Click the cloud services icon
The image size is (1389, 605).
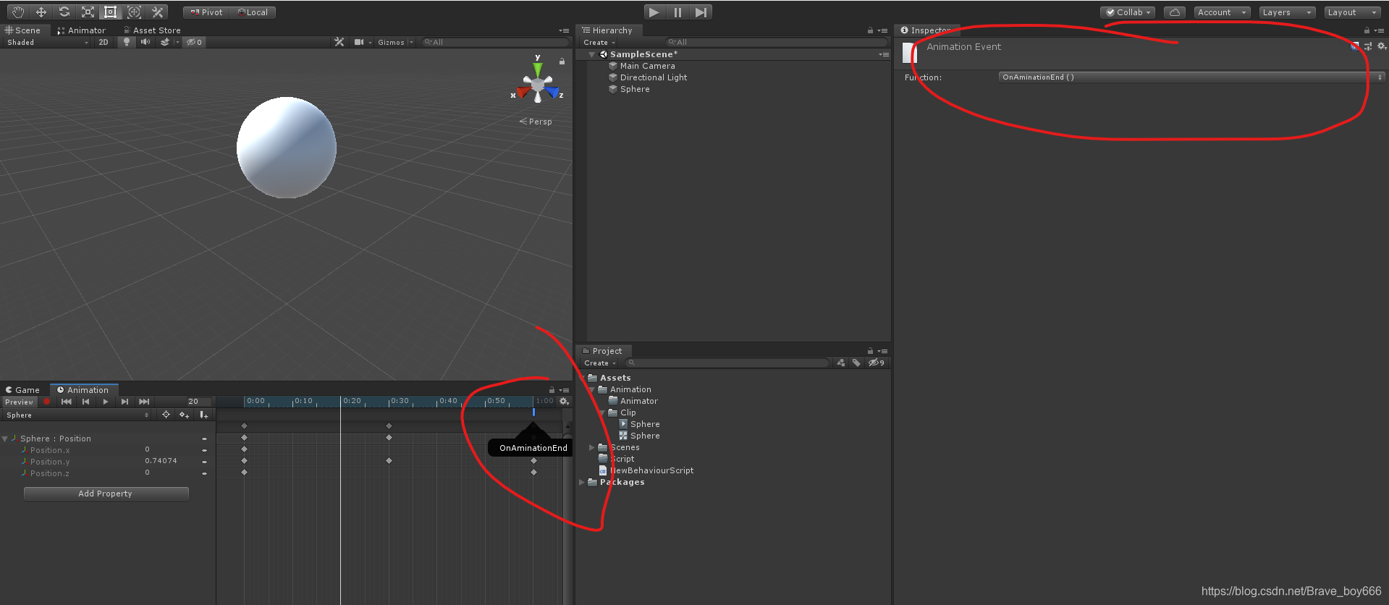pyautogui.click(x=1175, y=12)
